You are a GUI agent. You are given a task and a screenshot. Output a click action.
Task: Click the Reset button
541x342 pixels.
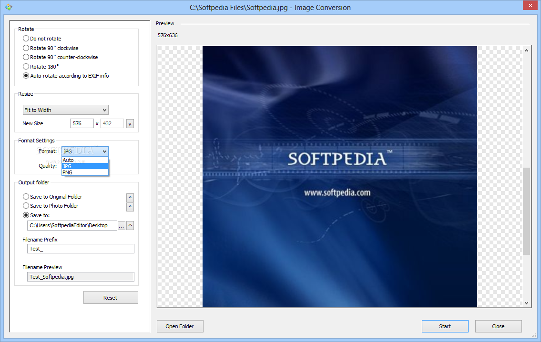click(111, 298)
